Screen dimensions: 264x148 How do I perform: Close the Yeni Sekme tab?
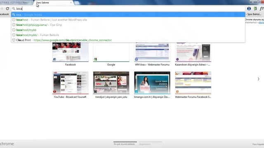(71, 3)
